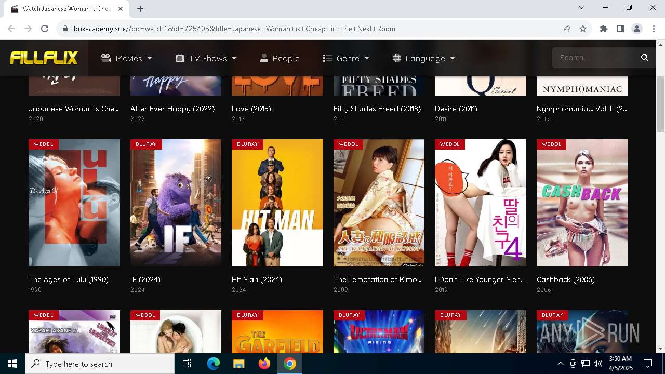Open the After Ever Happy (2022) title link
This screenshot has width=665, height=374.
(172, 109)
